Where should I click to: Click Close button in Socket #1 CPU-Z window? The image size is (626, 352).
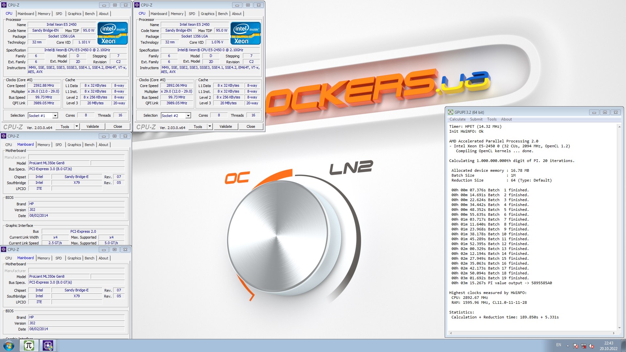[118, 126]
